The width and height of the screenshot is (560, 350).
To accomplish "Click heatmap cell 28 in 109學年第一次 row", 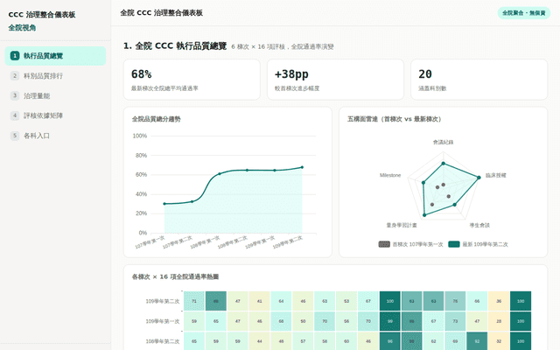I will tap(499, 321).
